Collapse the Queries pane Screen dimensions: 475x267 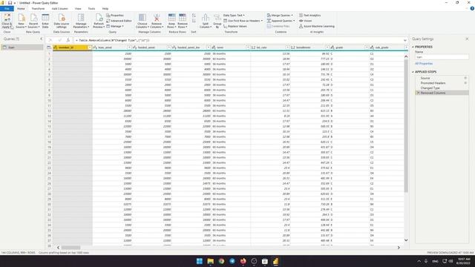click(42, 39)
